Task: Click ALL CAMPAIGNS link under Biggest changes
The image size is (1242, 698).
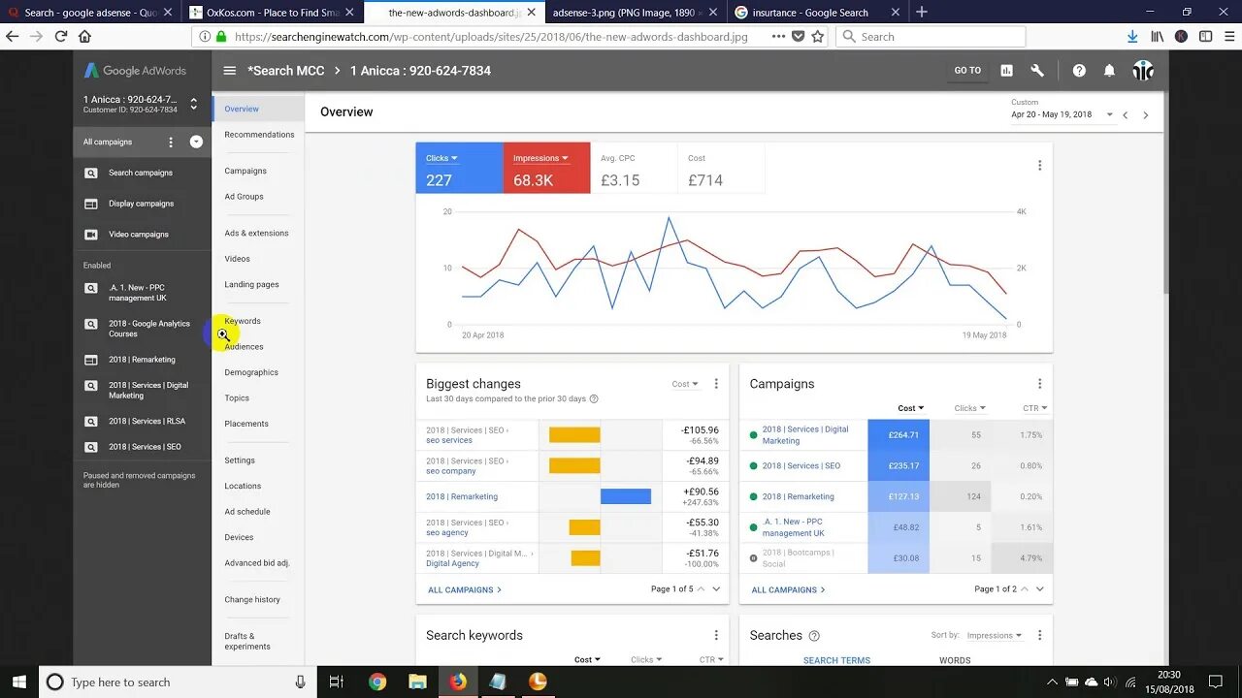Action: 465,589
